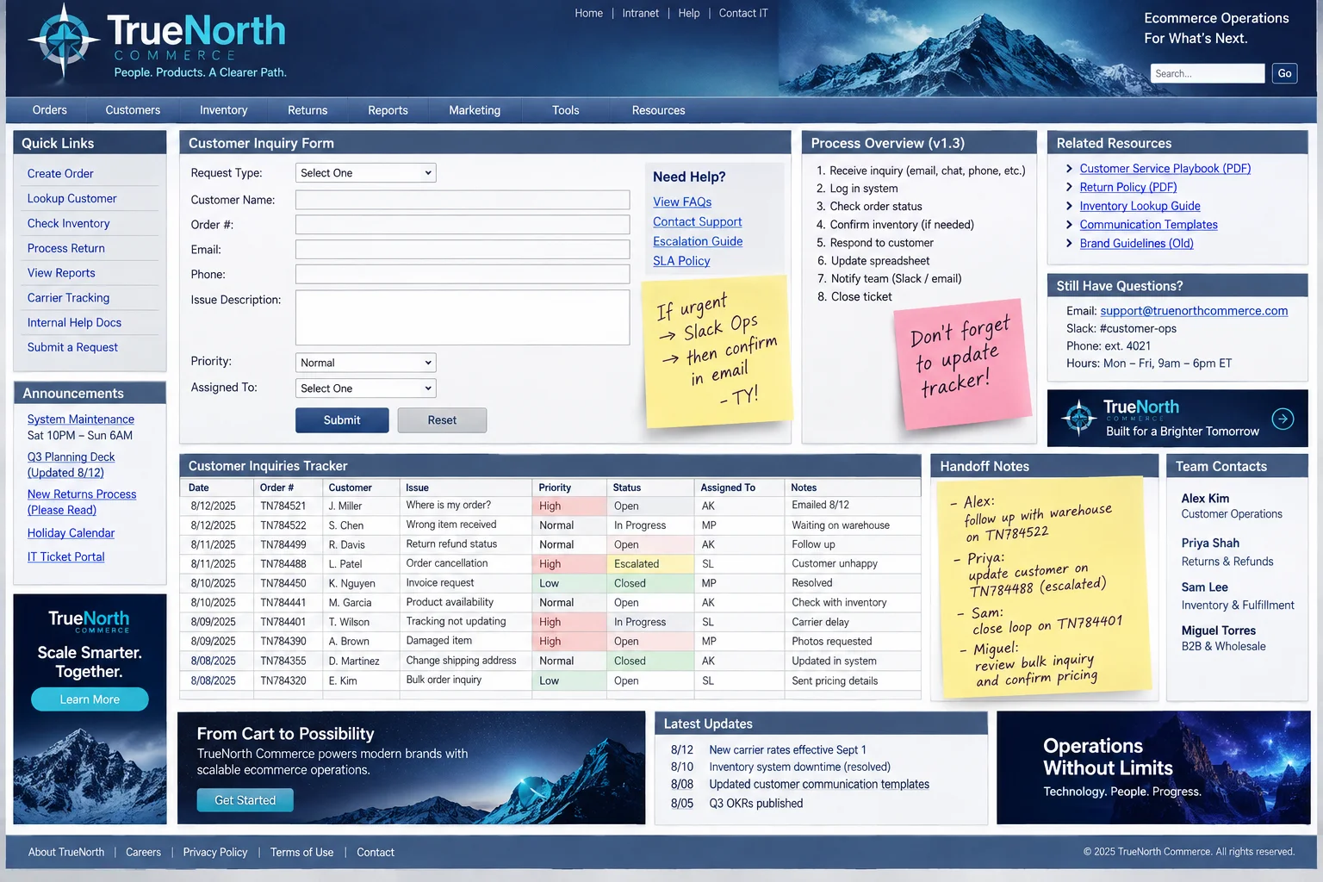Open Check Inventory quick link
Screen dimensions: 1323x882
pyautogui.click(x=68, y=223)
